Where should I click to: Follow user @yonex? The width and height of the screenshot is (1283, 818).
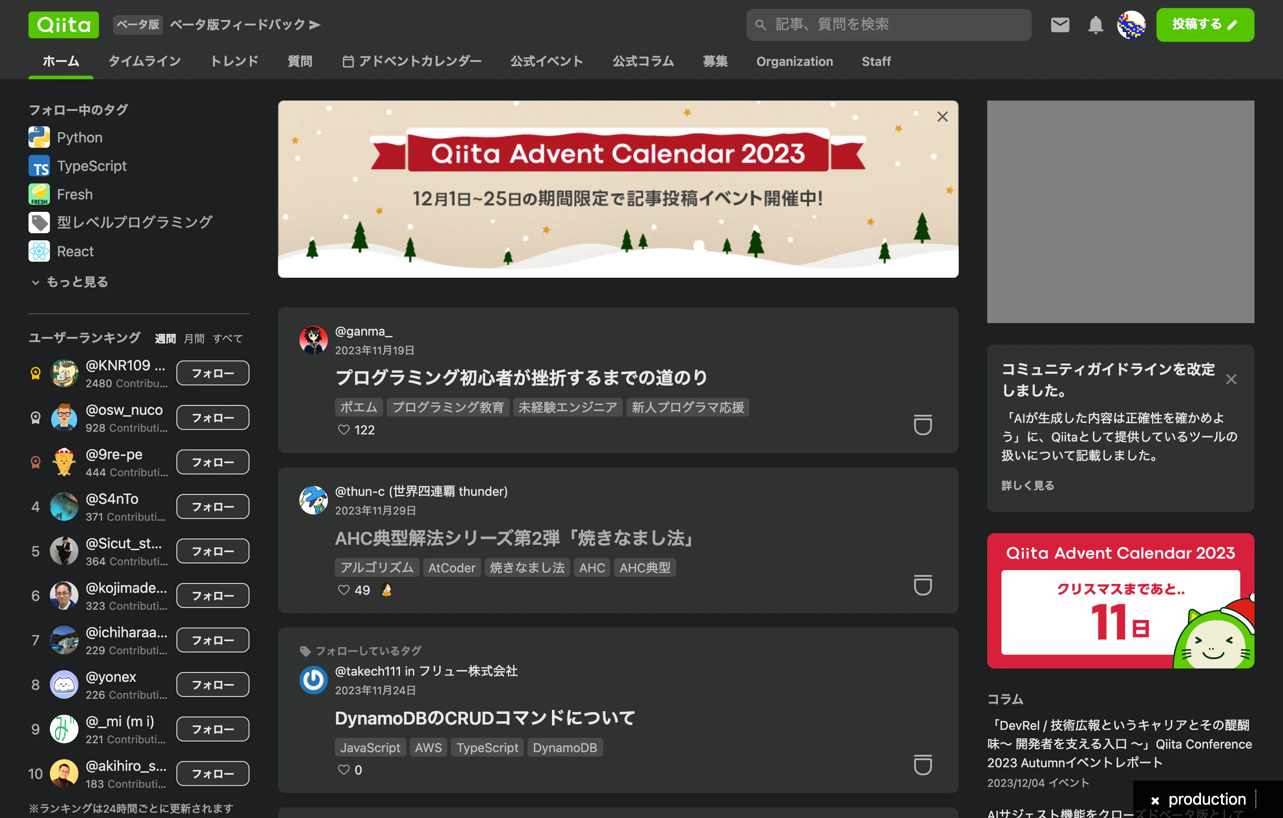212,684
